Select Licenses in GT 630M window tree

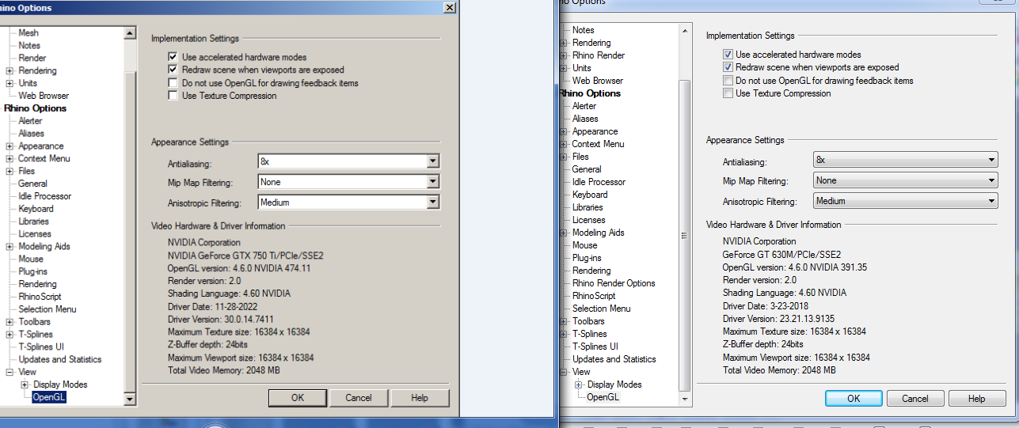pyautogui.click(x=588, y=220)
